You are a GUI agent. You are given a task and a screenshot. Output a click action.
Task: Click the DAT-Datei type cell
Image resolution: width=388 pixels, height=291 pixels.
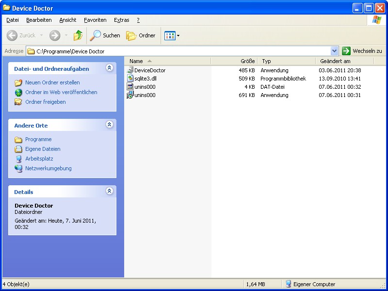coord(273,87)
